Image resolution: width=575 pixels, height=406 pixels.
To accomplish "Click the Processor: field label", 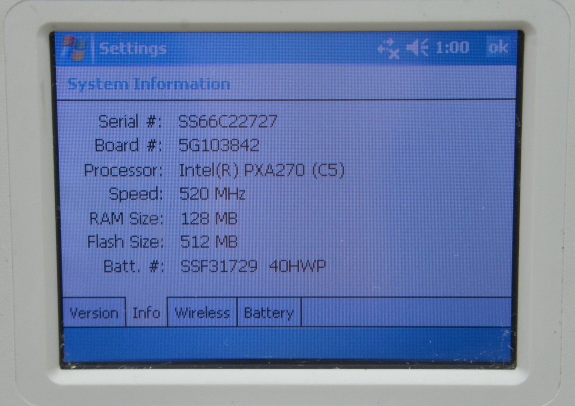I will [x=123, y=170].
